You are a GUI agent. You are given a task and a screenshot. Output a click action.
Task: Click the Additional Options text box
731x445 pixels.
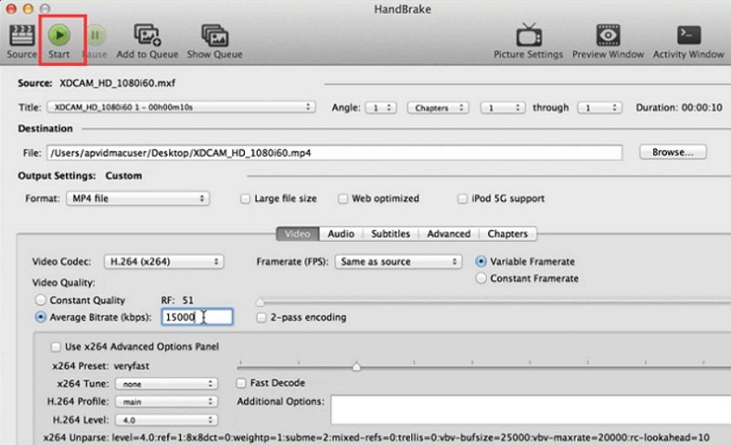pos(531,410)
